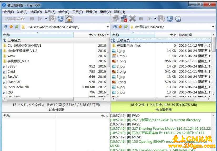Refresh the local browser pane
Screen dimensions: 217x151
60,19
